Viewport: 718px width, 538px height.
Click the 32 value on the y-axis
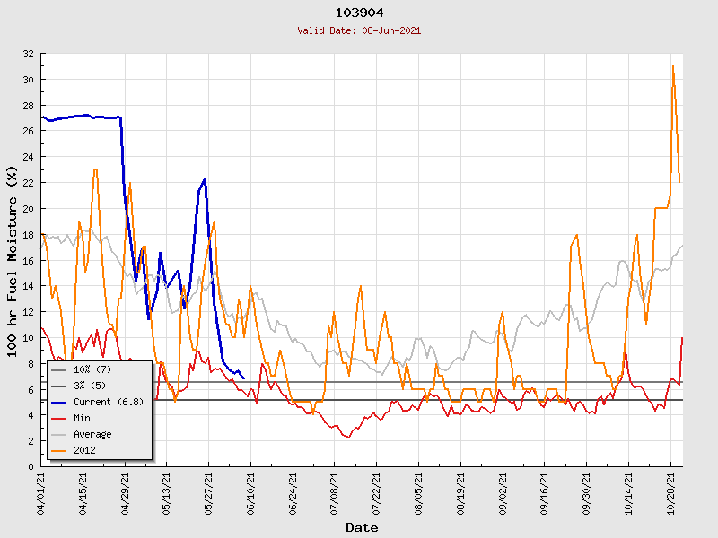(28, 54)
